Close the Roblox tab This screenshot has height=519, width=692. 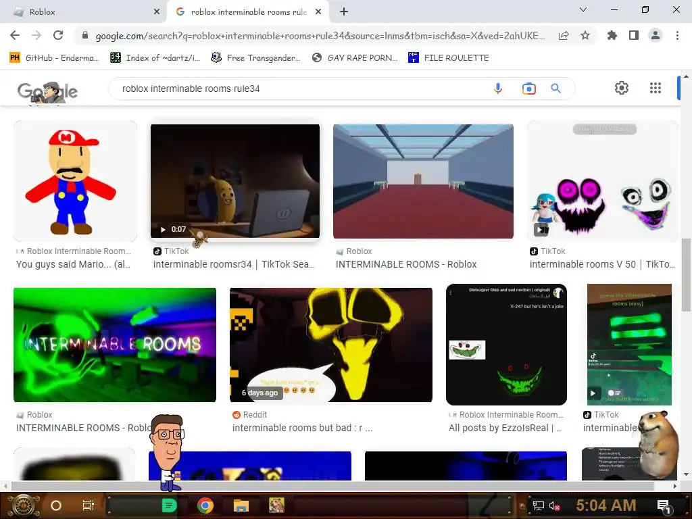click(157, 11)
